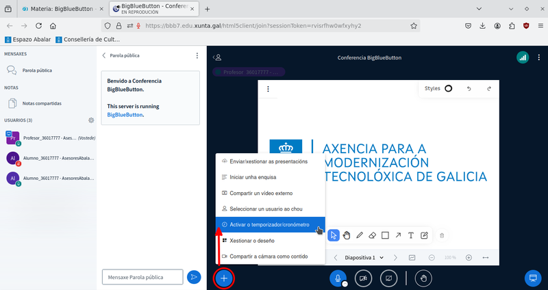Toggle the user list panel
The height and width of the screenshot is (290, 548).
pos(217,58)
